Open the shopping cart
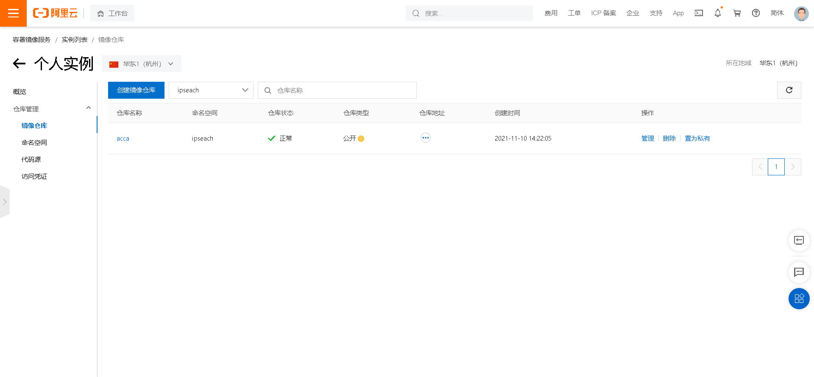Viewport: 814px width, 377px height. 737,13
